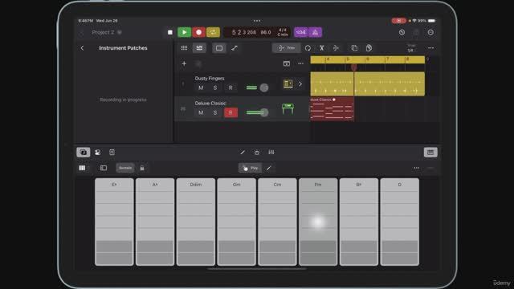
Task: Solo the Deluxe Classic track
Action: tap(215, 112)
